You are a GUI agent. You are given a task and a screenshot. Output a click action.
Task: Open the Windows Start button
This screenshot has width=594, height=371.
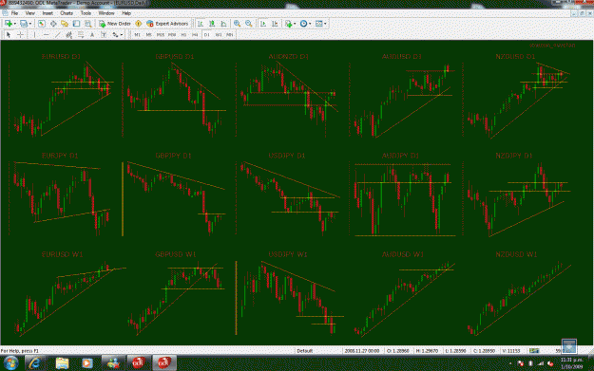tap(10, 363)
